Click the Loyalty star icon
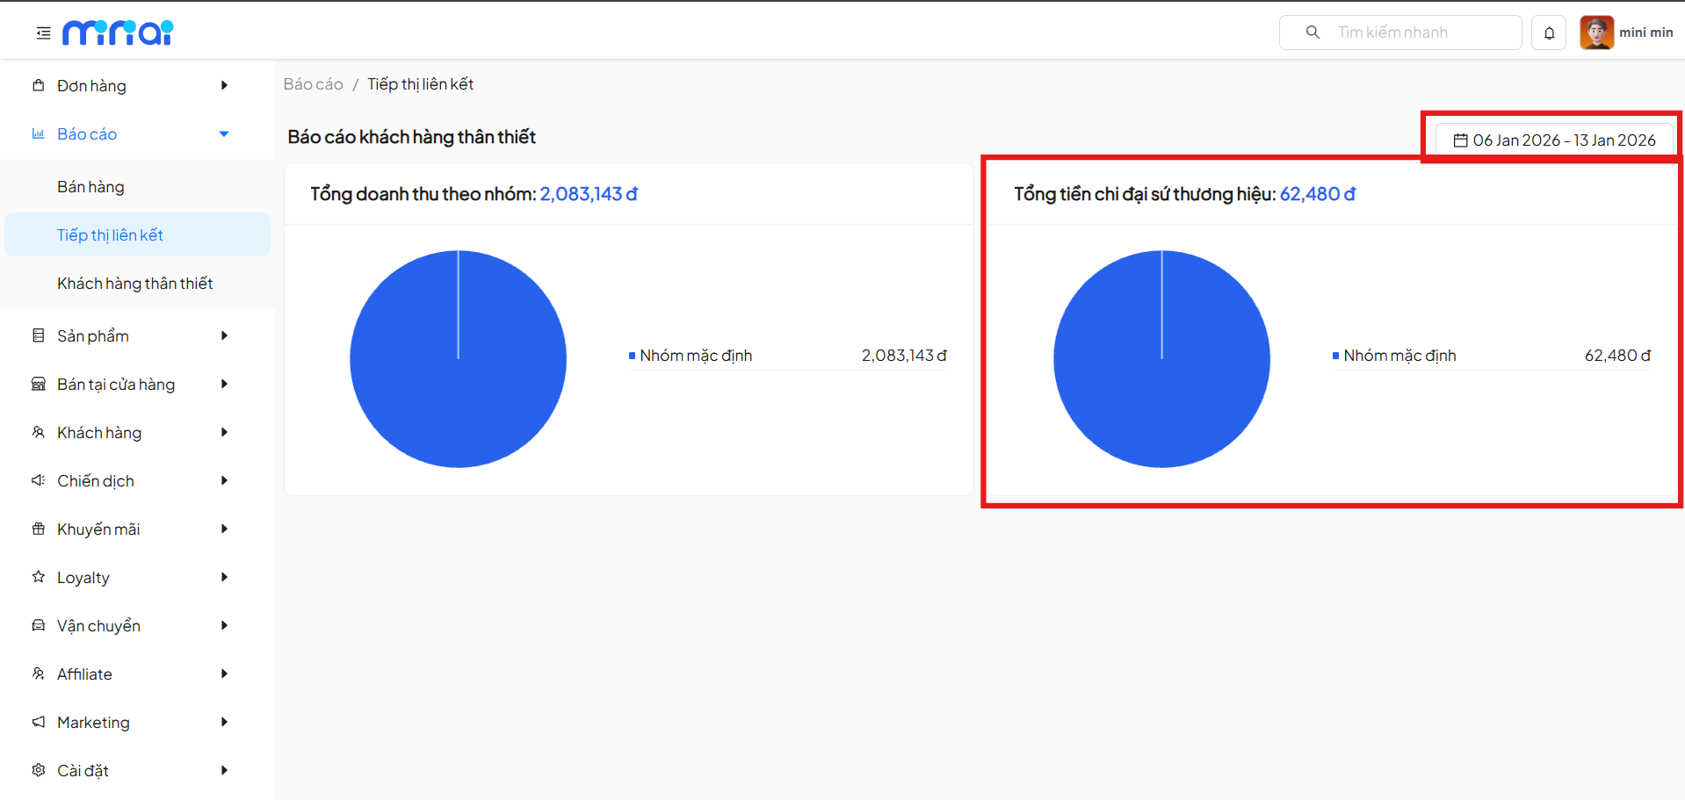 point(39,577)
